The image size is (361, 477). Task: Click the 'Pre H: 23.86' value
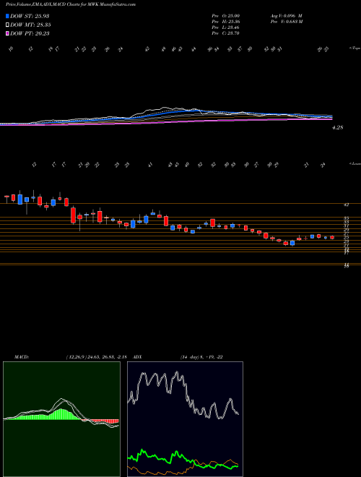tap(227, 22)
